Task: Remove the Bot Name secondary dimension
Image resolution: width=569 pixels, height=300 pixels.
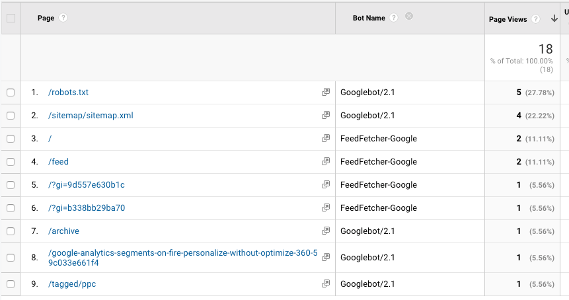Action: (409, 17)
